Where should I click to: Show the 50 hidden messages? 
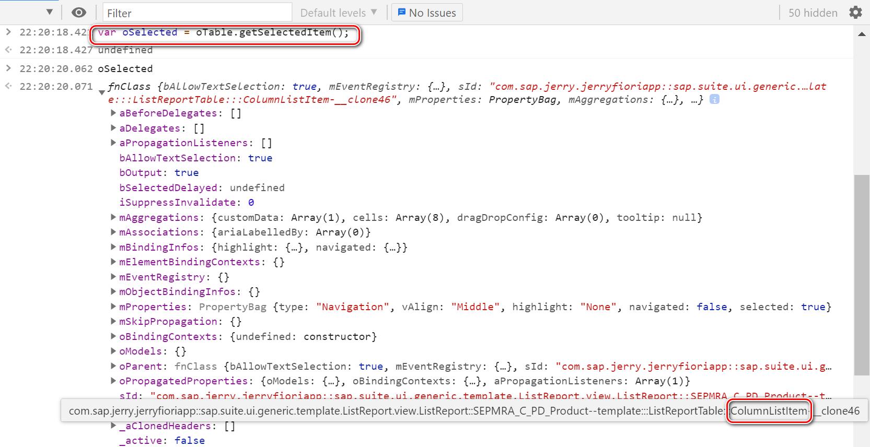[x=813, y=13]
